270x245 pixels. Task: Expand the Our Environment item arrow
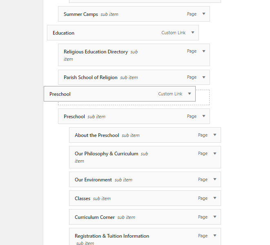[x=215, y=179]
